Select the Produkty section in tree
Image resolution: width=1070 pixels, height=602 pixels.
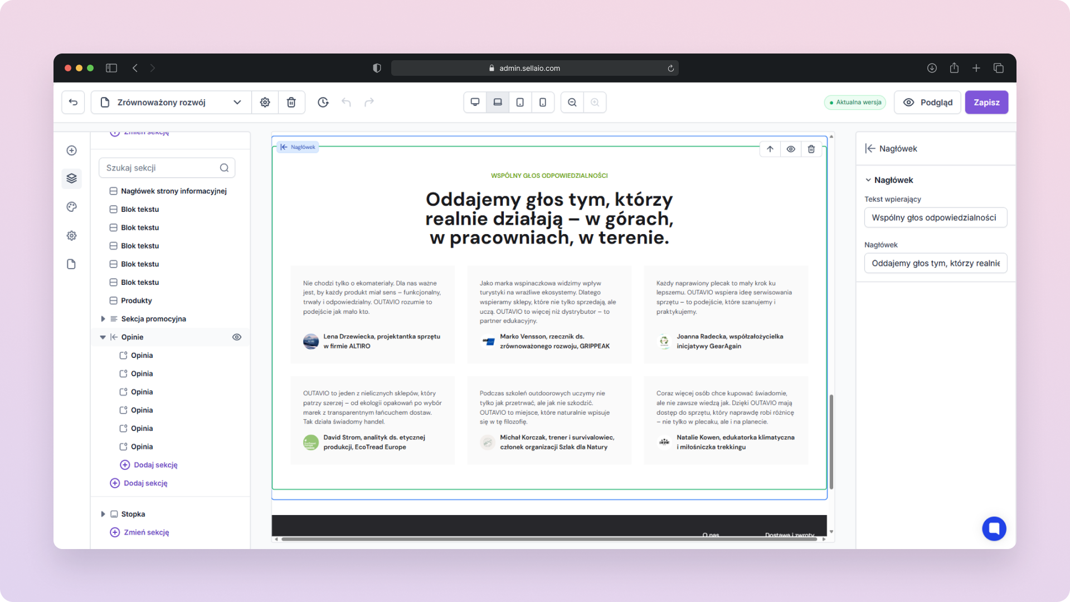click(136, 300)
